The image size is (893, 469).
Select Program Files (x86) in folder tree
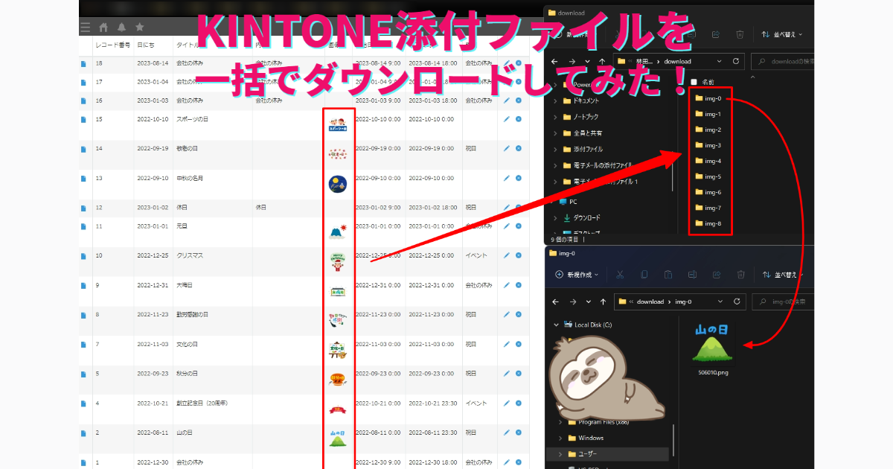pyautogui.click(x=598, y=422)
